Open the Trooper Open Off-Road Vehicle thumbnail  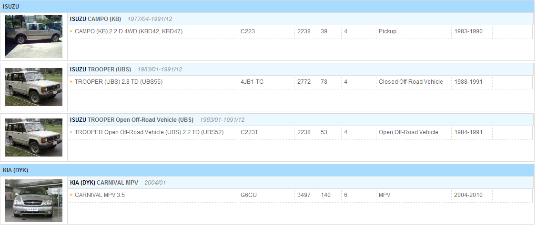click(33, 138)
